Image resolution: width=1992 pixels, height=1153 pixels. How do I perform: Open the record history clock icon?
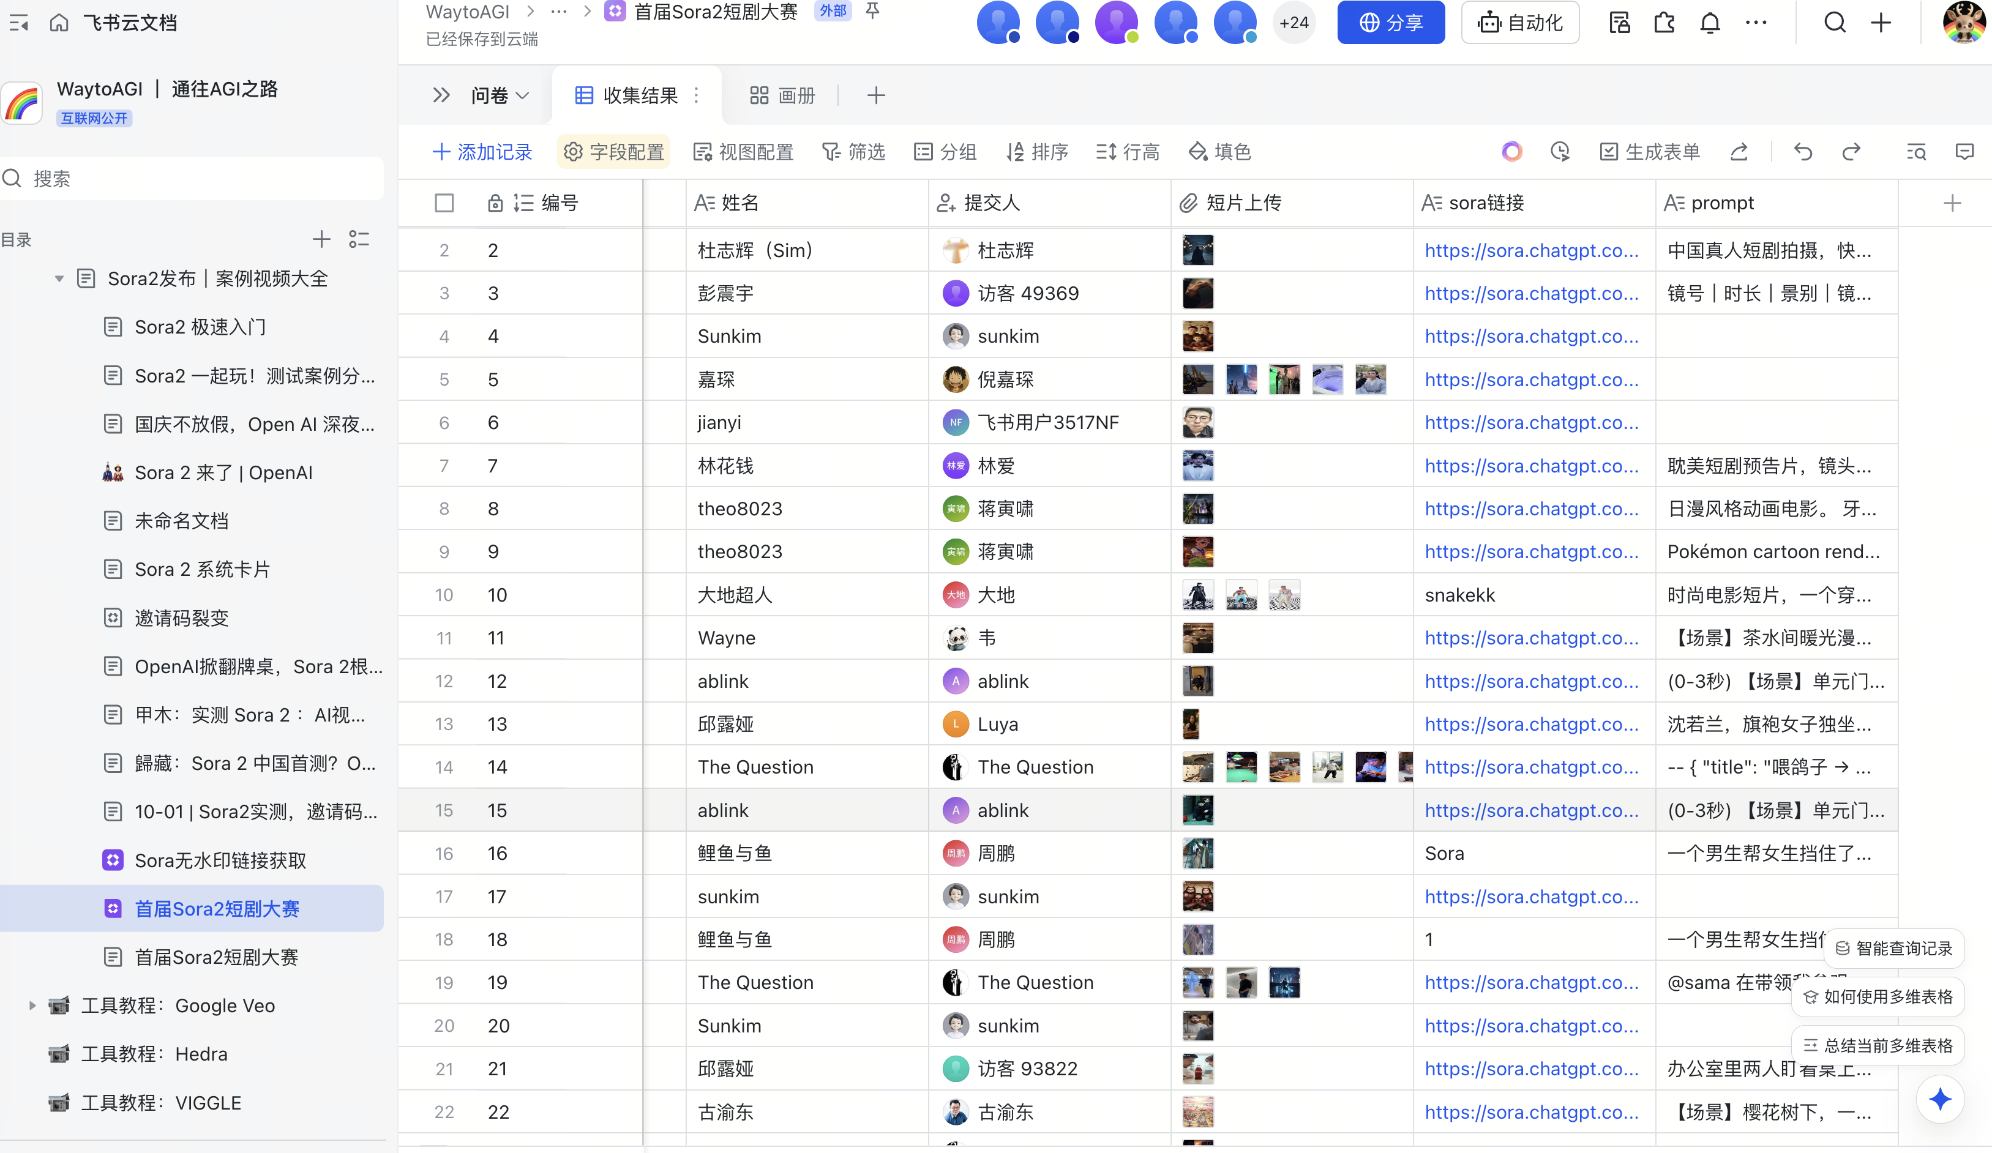pyautogui.click(x=1560, y=152)
